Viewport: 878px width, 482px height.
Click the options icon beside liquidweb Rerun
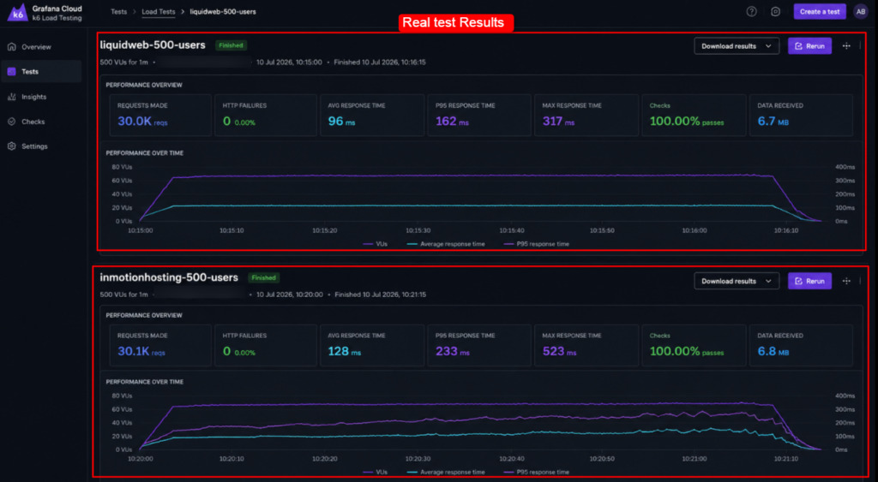(x=846, y=46)
